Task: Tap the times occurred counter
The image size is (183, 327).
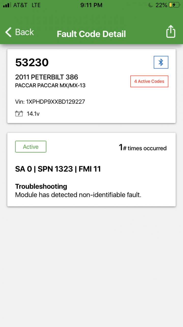Action: [x=143, y=148]
